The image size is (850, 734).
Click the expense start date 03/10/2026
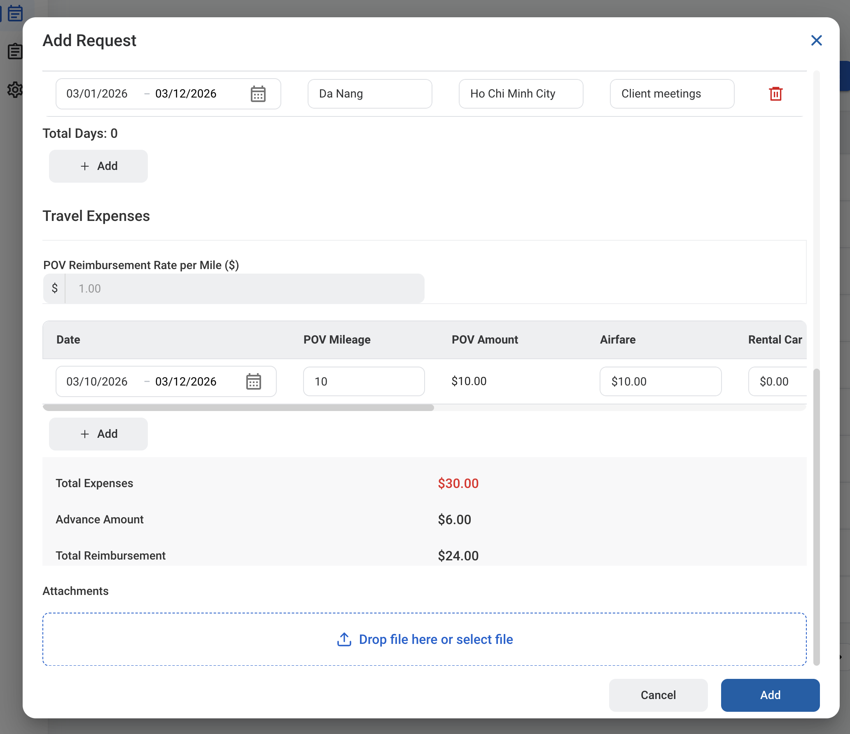coord(97,381)
